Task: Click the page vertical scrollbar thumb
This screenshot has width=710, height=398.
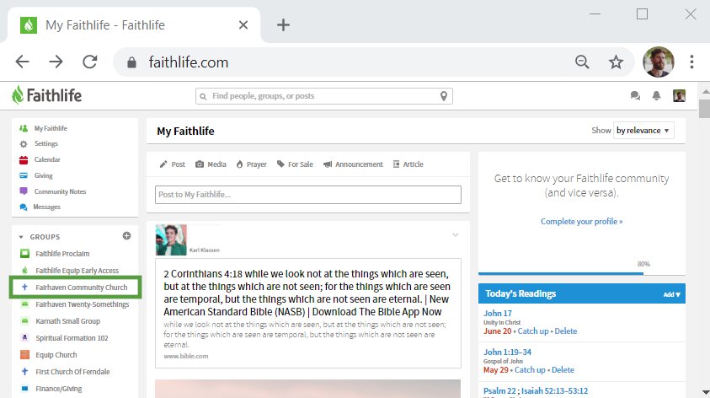Action: (704, 109)
